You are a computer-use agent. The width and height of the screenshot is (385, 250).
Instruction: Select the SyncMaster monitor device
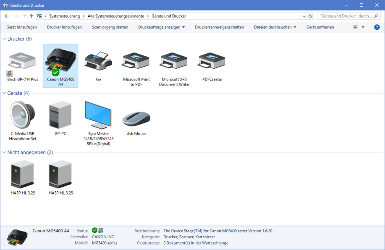pyautogui.click(x=99, y=123)
